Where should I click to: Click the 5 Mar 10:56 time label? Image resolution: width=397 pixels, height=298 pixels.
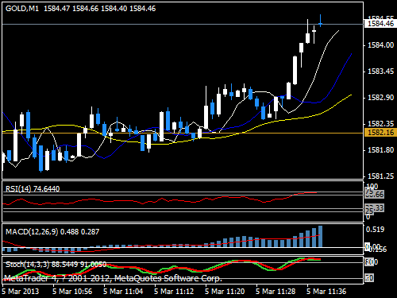pyautogui.click(x=72, y=292)
